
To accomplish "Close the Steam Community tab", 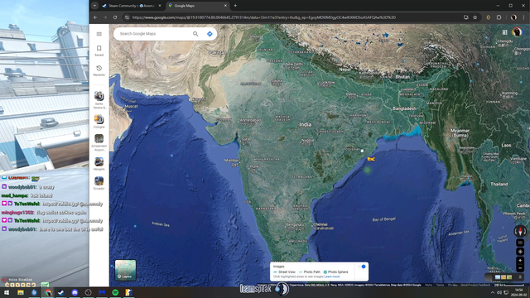I will pyautogui.click(x=160, y=6).
